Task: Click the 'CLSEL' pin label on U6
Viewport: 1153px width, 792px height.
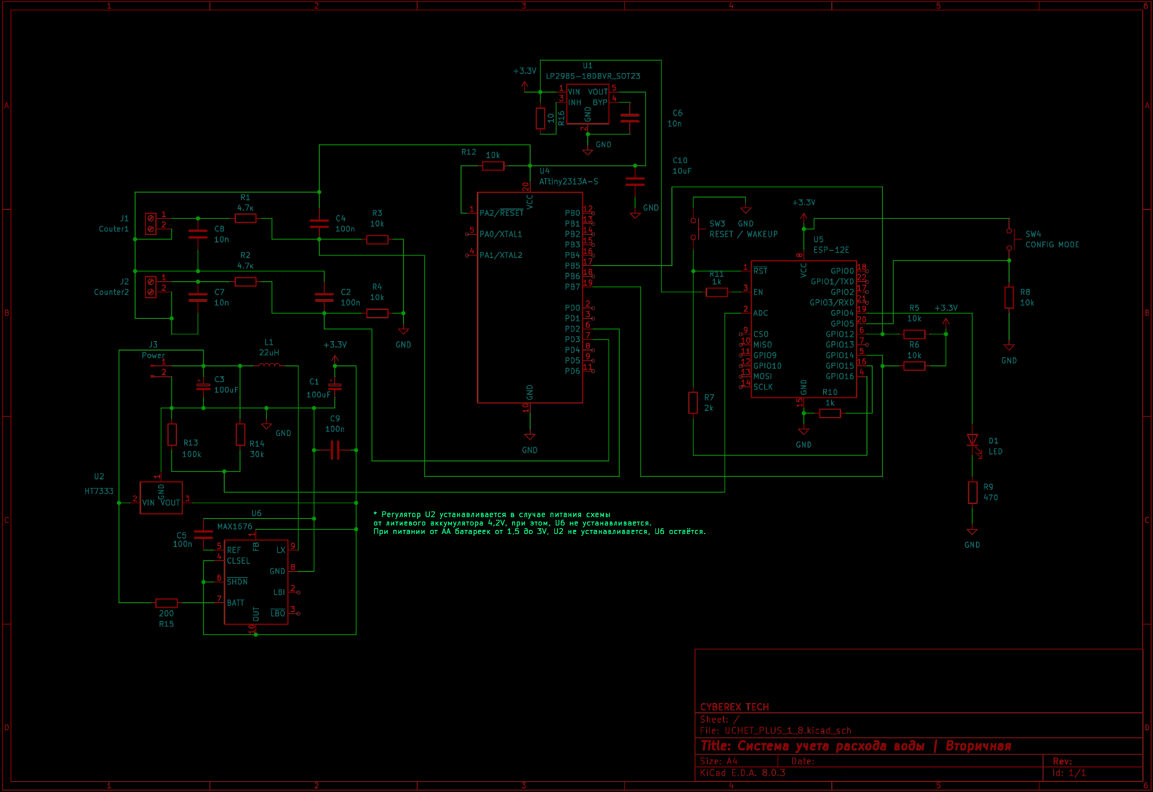Action: point(238,561)
